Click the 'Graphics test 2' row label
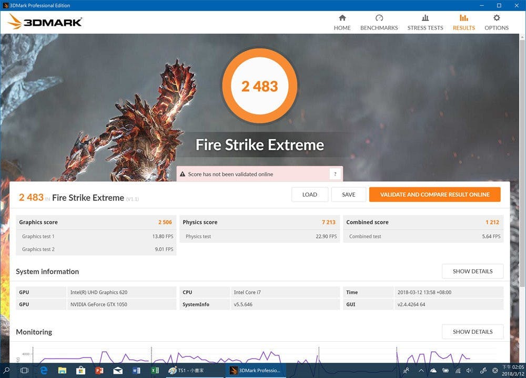 point(38,249)
